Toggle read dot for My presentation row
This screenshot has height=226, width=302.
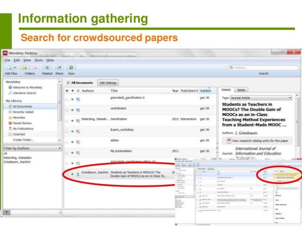click(x=72, y=153)
